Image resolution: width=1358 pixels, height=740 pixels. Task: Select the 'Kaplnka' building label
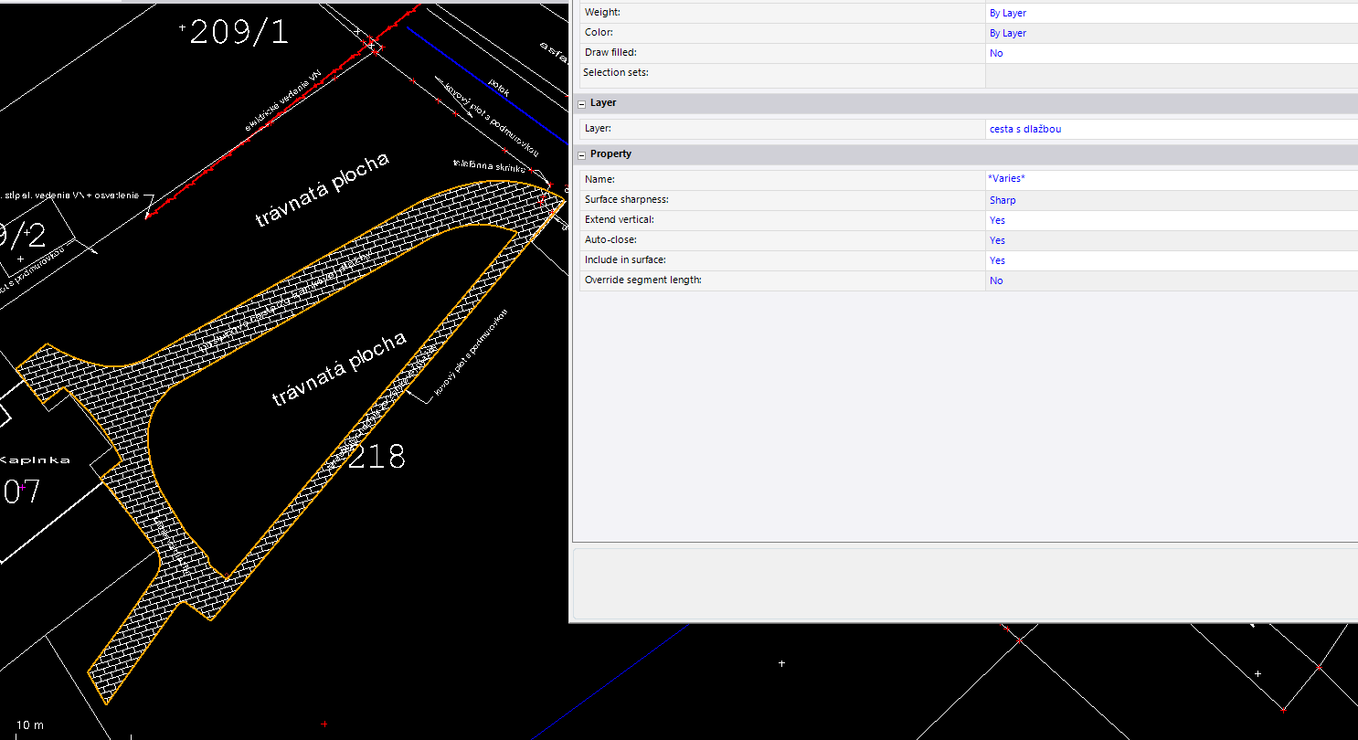pyautogui.click(x=35, y=460)
